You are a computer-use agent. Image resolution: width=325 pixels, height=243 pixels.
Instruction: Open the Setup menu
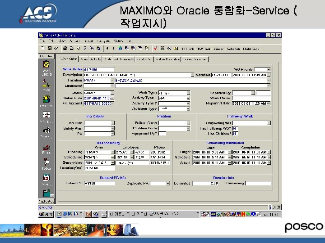coord(118,41)
